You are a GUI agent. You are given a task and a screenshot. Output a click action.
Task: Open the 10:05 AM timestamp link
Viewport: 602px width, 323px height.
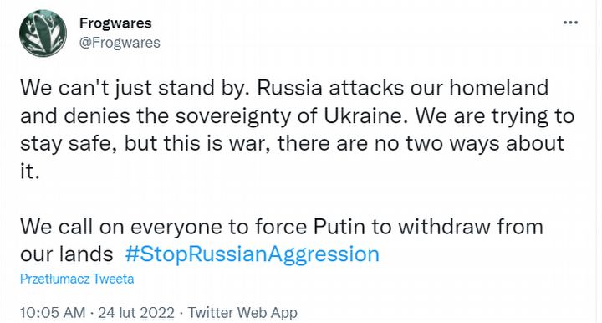click(x=53, y=313)
